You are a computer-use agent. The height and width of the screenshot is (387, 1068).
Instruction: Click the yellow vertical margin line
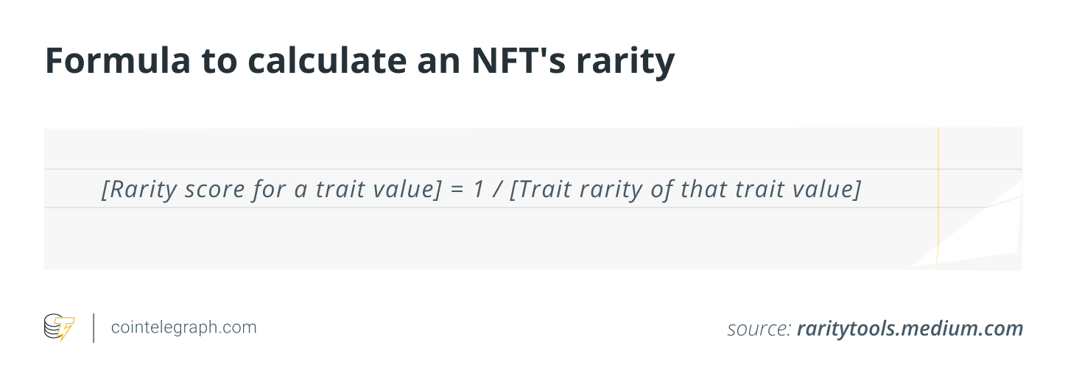pos(938,196)
